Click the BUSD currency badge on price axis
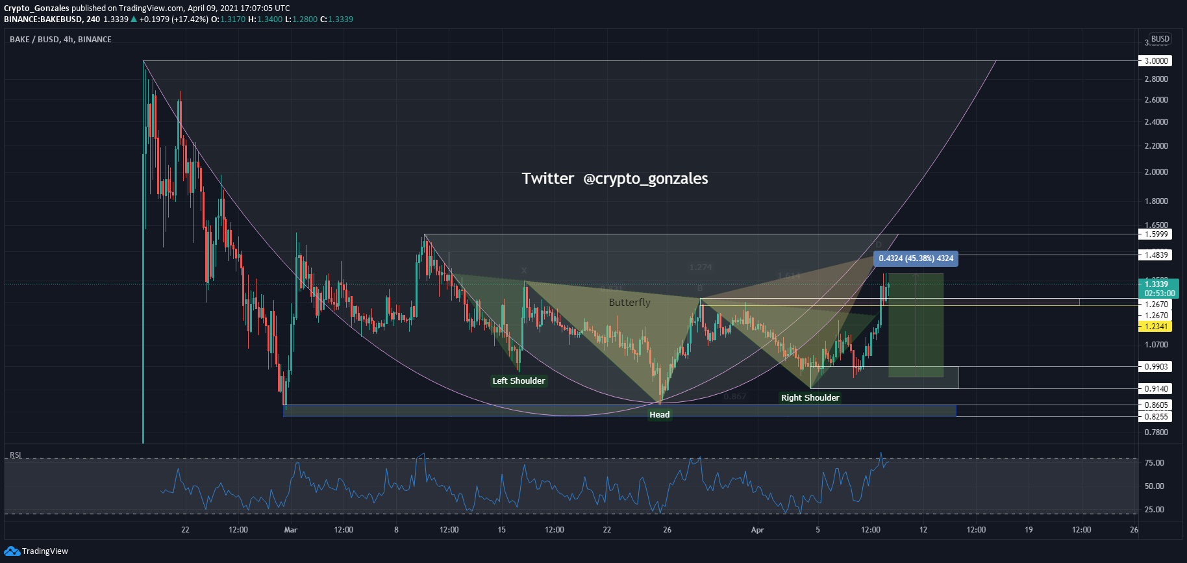1187x563 pixels. pos(1160,39)
